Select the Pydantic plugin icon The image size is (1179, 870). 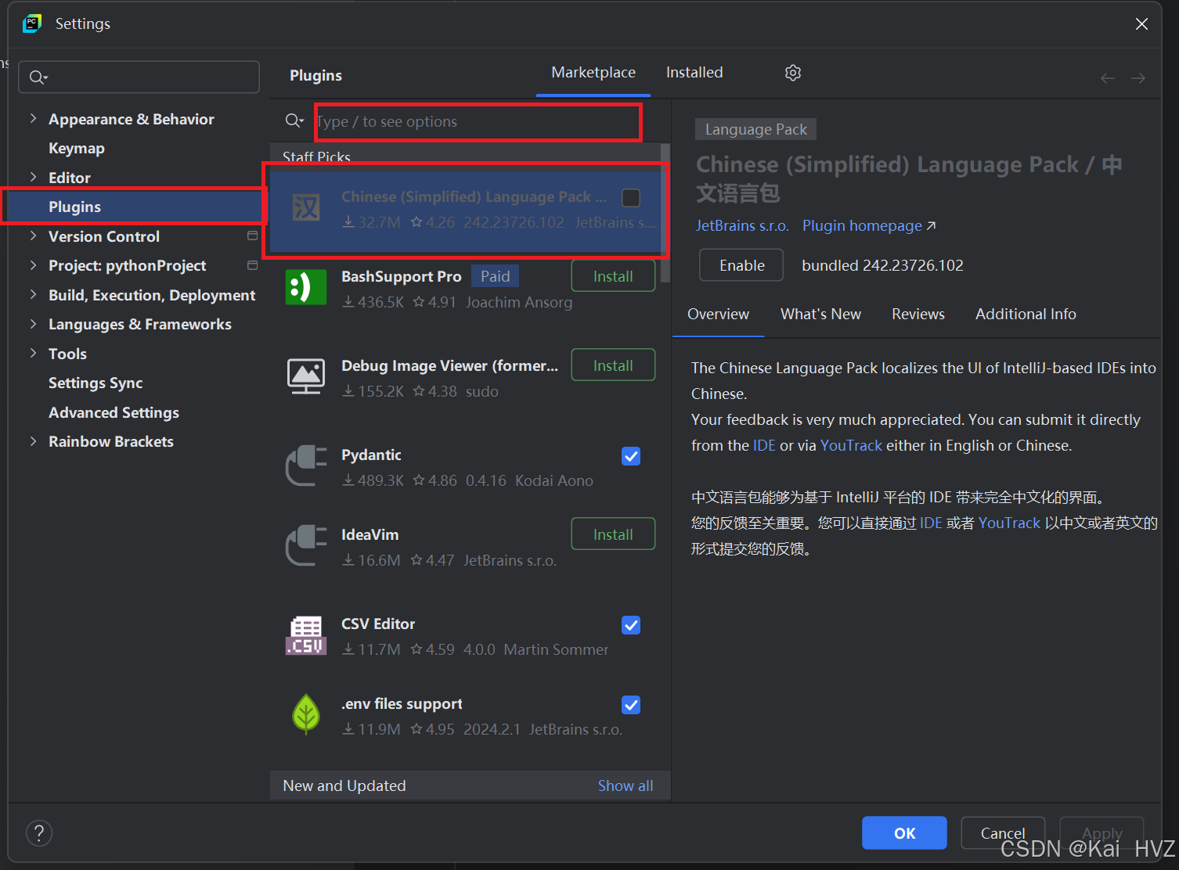coord(306,466)
